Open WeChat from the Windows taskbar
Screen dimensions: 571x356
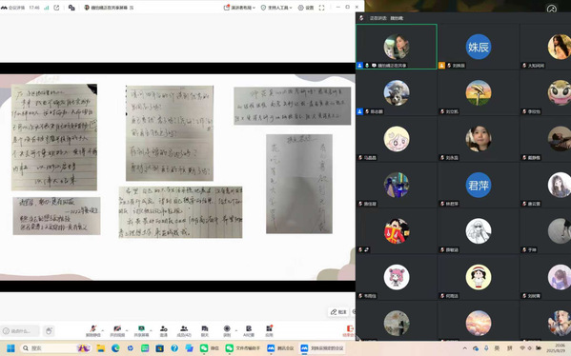210,348
